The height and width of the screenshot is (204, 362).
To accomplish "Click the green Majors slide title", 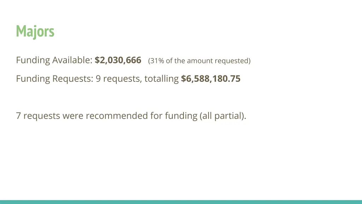I will 35,31.
